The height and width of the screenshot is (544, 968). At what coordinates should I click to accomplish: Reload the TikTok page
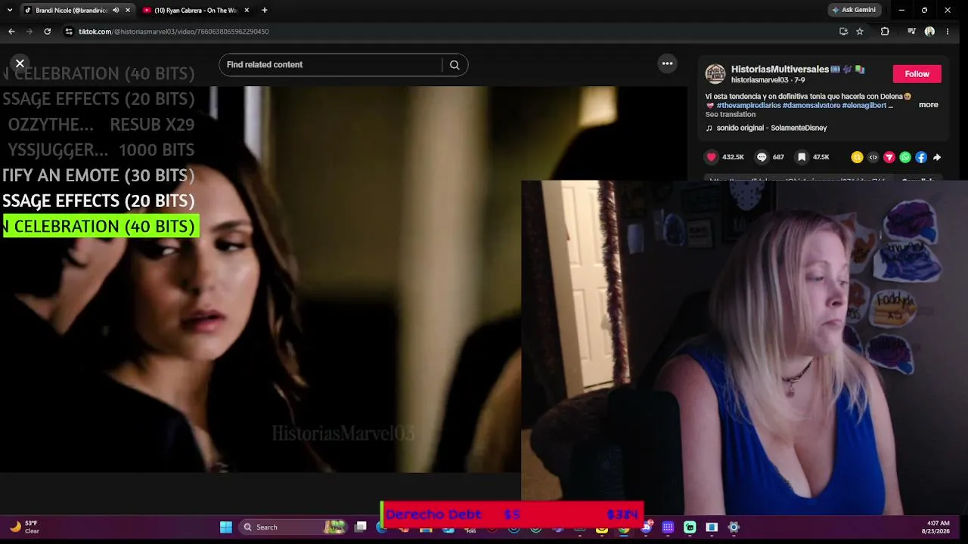(x=47, y=32)
